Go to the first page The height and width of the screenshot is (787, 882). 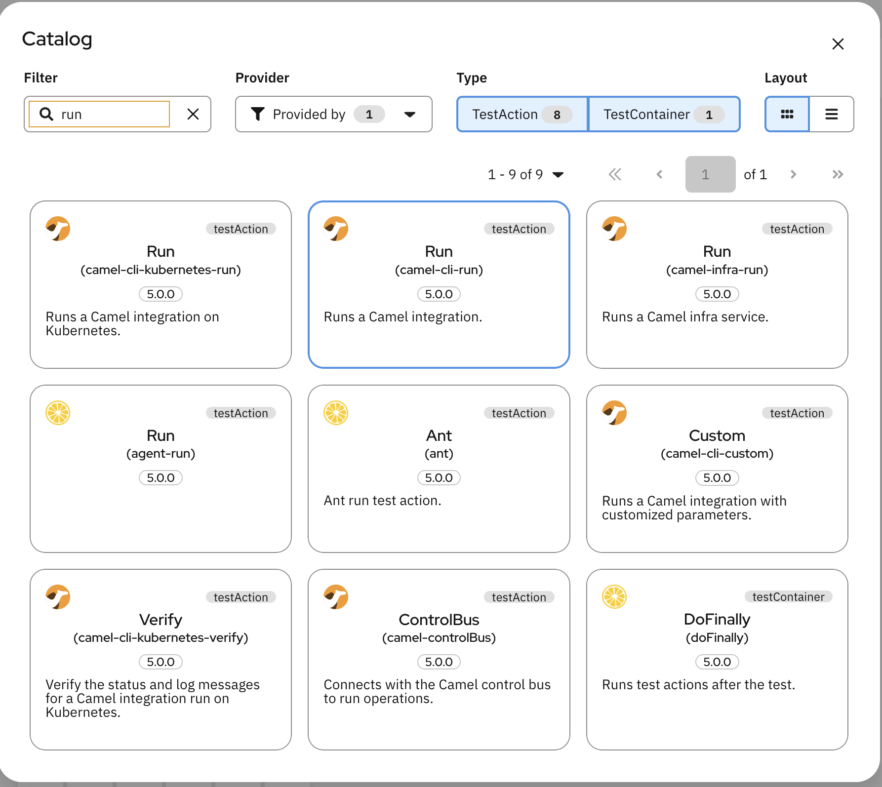[x=615, y=174]
